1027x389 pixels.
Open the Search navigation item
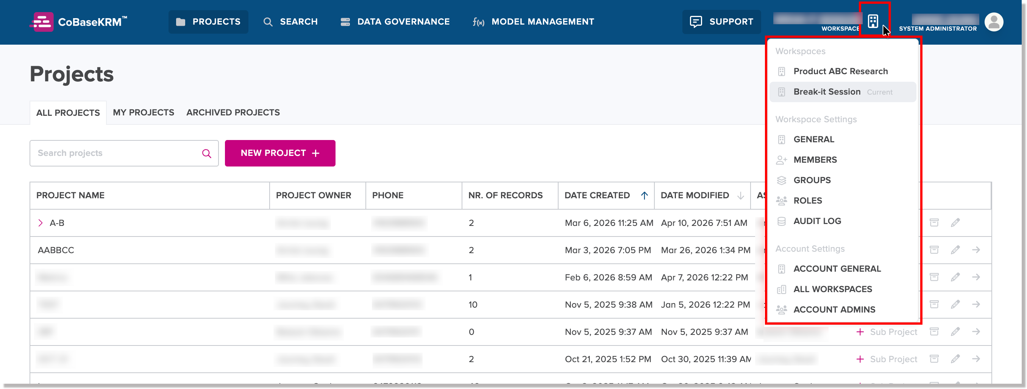pyautogui.click(x=290, y=22)
